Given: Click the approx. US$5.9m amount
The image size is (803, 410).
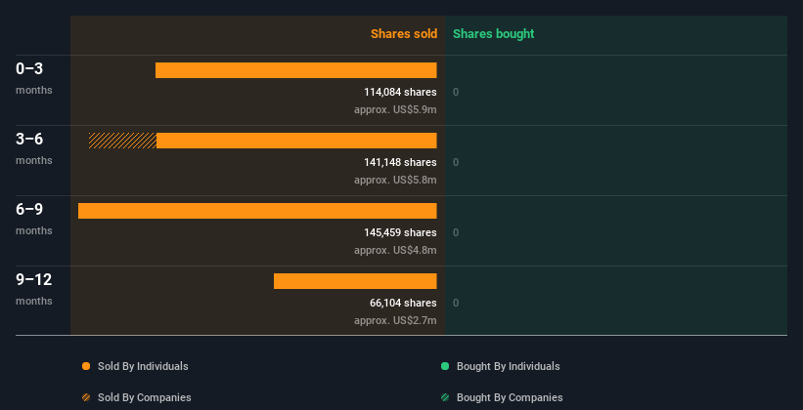Looking at the screenshot, I should [395, 109].
